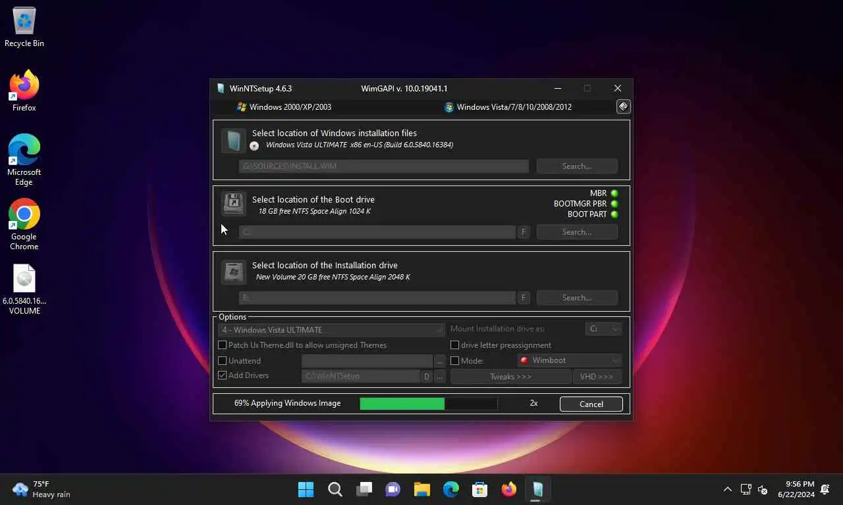This screenshot has height=505, width=843.
Task: Click the Installation drive E: path field
Action: tap(377, 298)
